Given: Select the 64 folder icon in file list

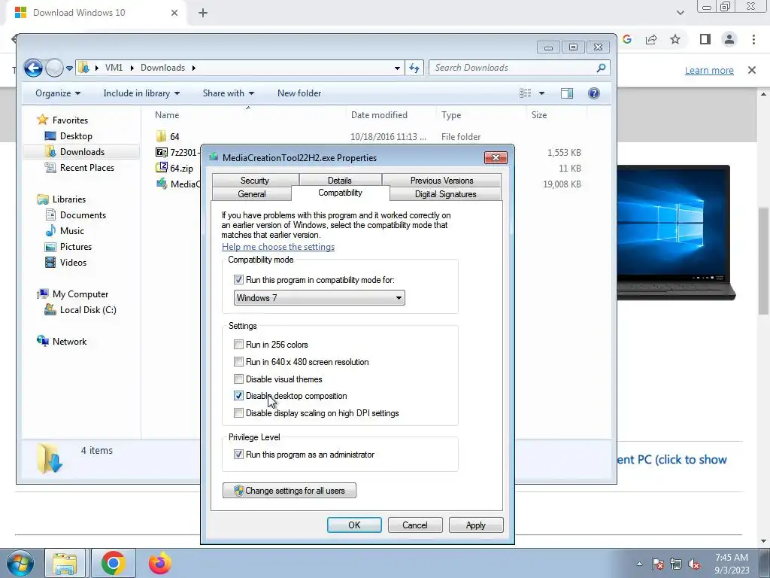Looking at the screenshot, I should click(161, 136).
